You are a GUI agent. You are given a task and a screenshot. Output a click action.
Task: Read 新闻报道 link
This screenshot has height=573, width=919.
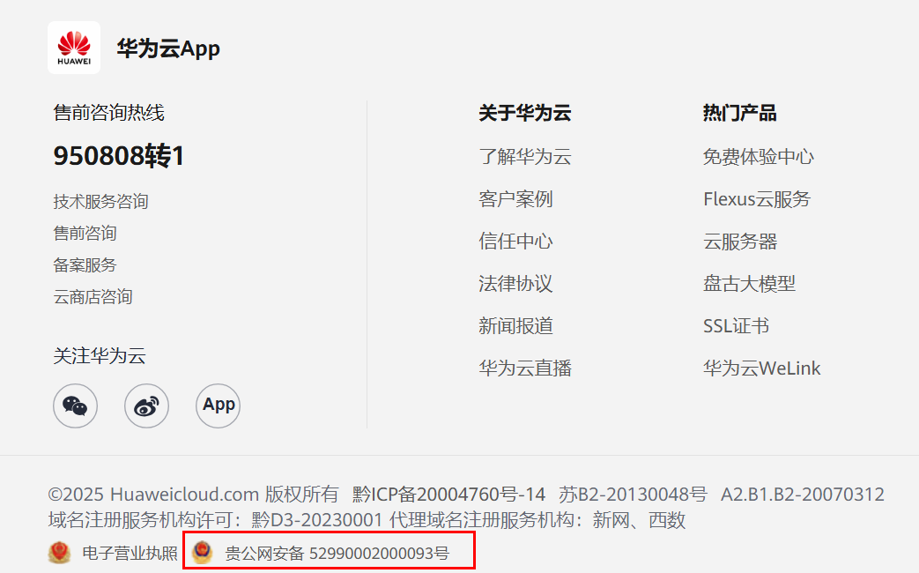[x=515, y=325]
